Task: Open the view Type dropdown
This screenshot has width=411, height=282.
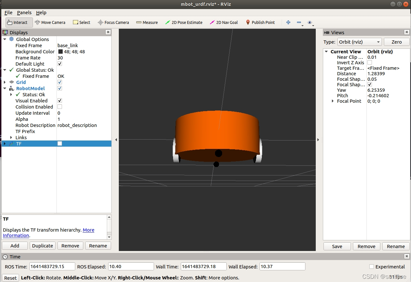Action: point(359,42)
